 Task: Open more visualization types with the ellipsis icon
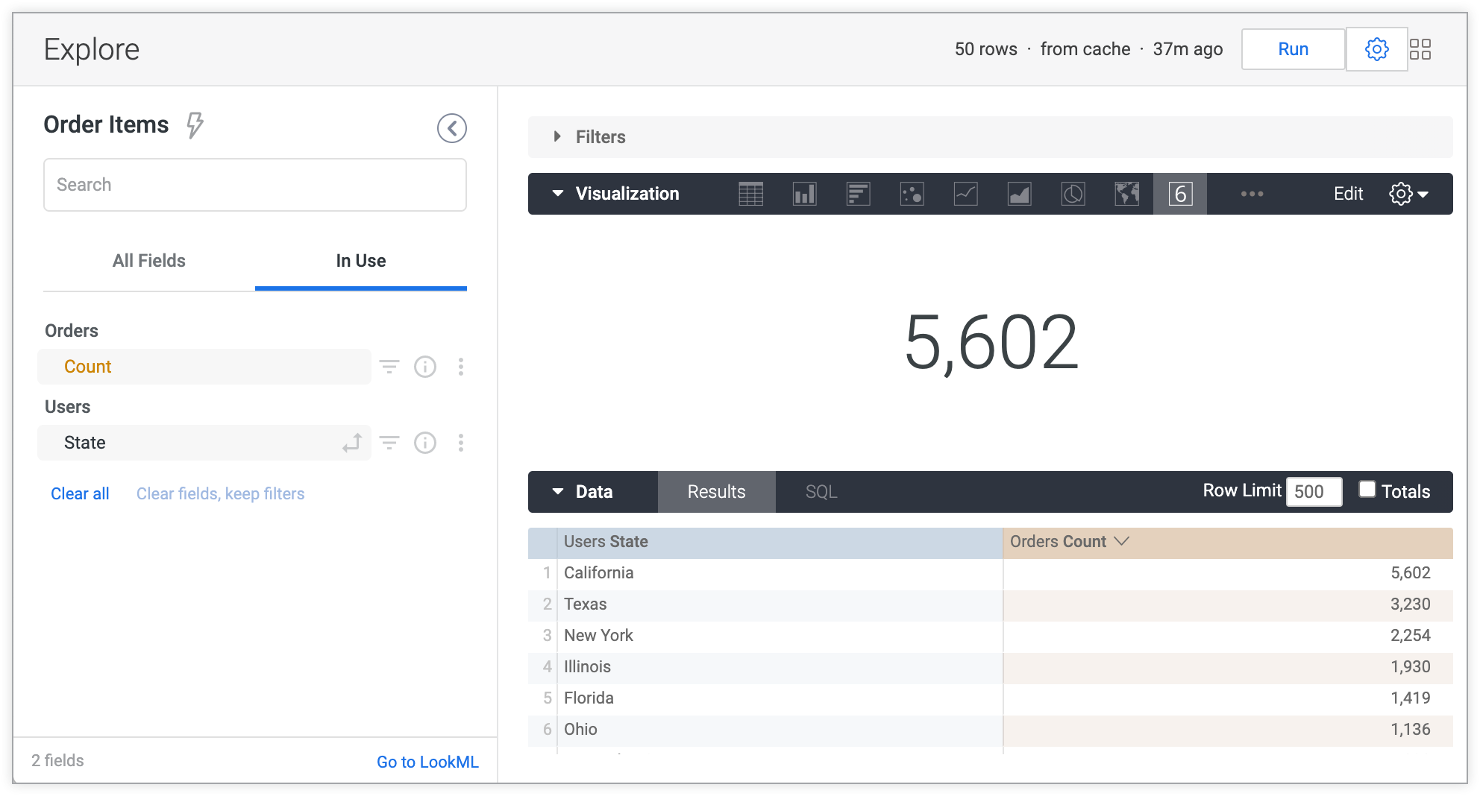[1252, 194]
